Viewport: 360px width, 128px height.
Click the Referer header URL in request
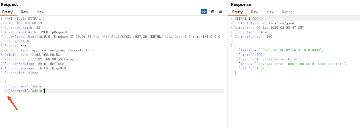pos(50,59)
